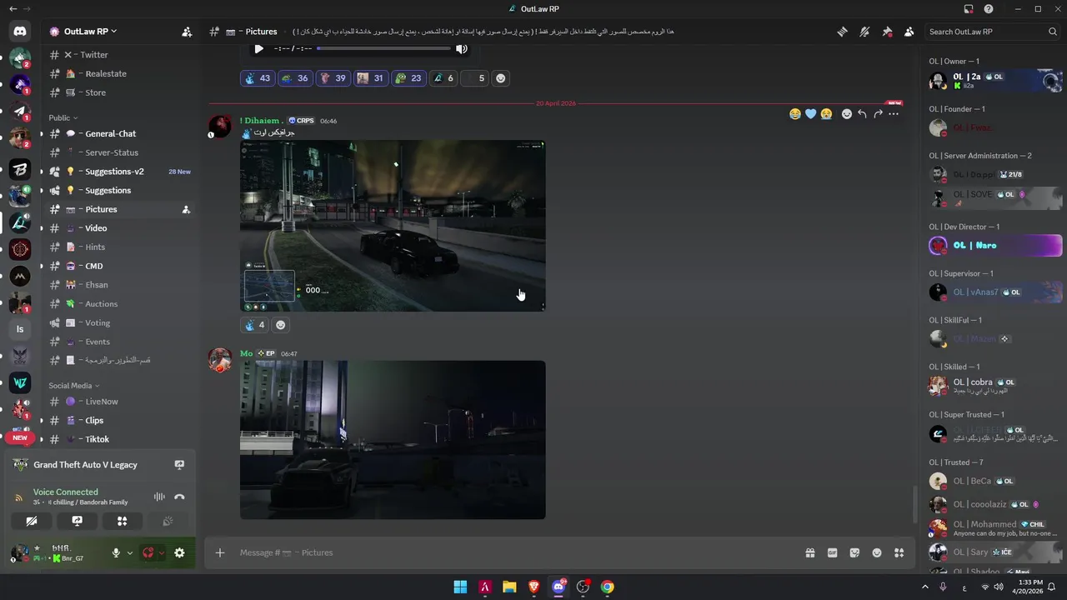React with blue heart on Dihaiem's message
This screenshot has height=600, width=1067.
810,114
